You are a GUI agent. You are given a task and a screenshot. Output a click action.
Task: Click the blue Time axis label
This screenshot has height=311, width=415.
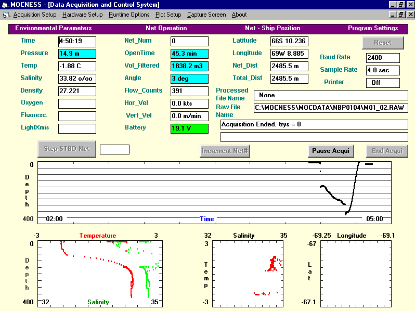tap(207, 219)
